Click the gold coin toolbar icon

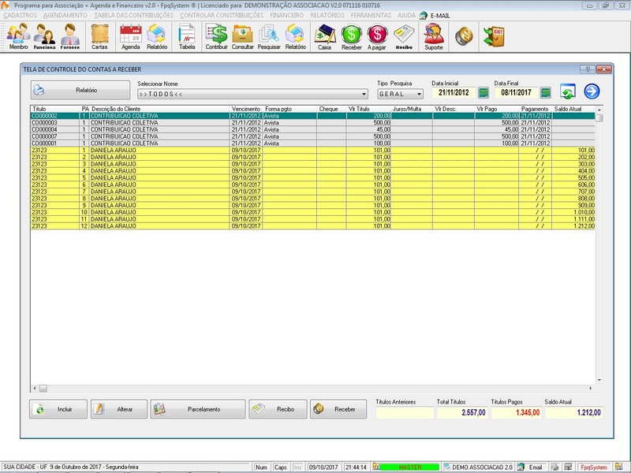(464, 36)
